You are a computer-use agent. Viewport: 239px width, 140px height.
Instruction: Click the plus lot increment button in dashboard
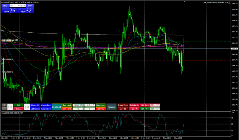tap(4, 105)
